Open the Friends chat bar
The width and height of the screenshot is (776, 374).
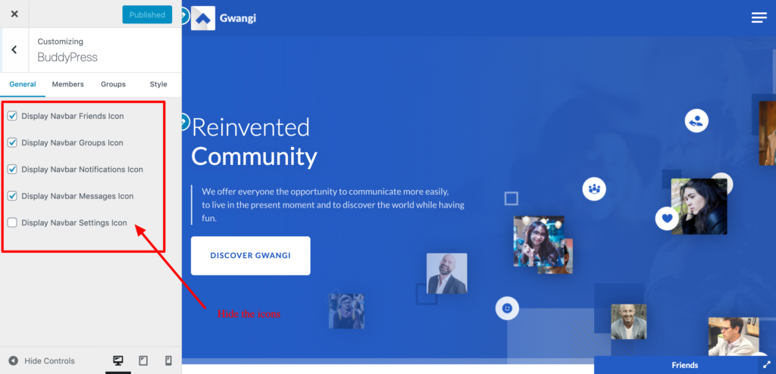pyautogui.click(x=685, y=365)
